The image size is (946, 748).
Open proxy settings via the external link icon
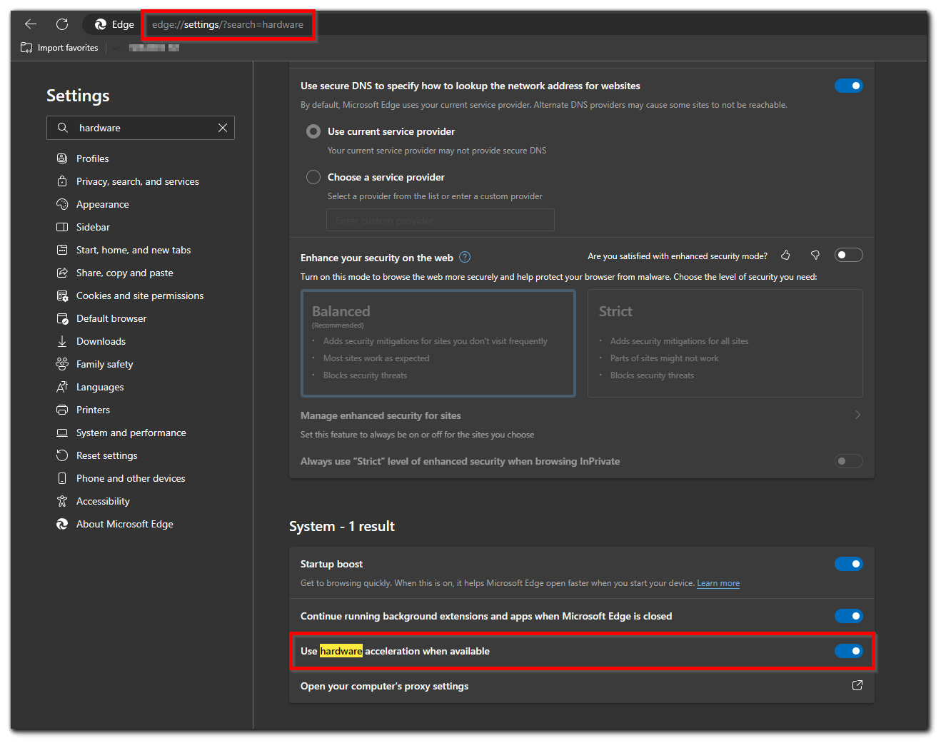pyautogui.click(x=857, y=686)
